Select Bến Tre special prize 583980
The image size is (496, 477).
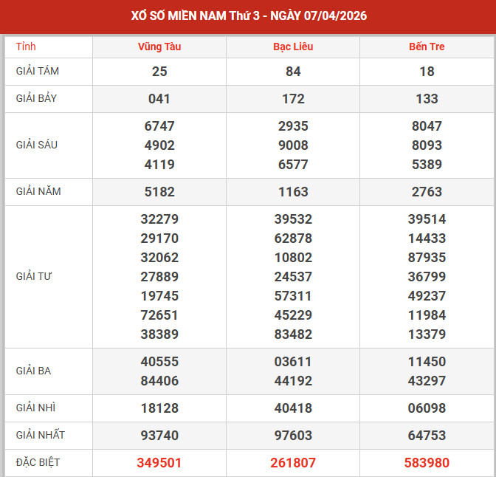coord(427,463)
